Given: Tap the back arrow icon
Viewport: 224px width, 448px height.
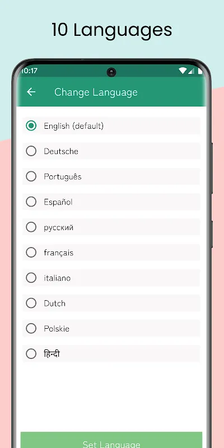Looking at the screenshot, I should click(x=31, y=92).
